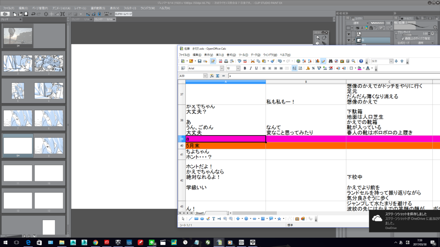The image size is (440, 247).
Task: Switch to the ジレンマ 1/14 canvas tab
Action: pos(81,19)
